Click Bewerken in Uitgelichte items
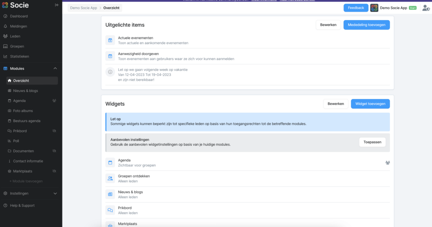Viewport: 432px width, 227px height. [x=328, y=25]
